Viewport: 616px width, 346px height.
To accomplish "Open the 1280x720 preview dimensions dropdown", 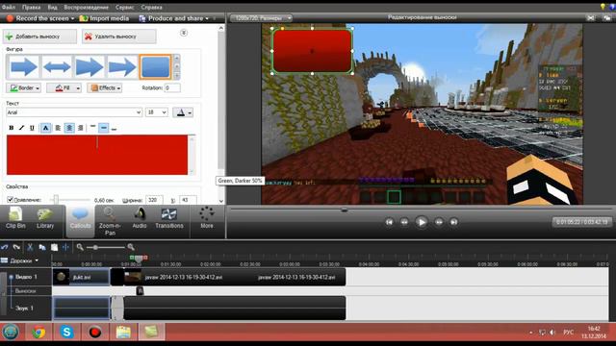I will point(261,18).
